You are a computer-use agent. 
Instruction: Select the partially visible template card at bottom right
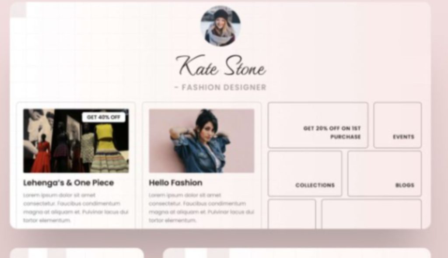pyautogui.click(x=297, y=253)
